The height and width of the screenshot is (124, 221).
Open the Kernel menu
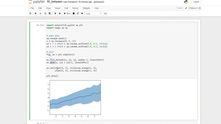[x=75, y=8]
